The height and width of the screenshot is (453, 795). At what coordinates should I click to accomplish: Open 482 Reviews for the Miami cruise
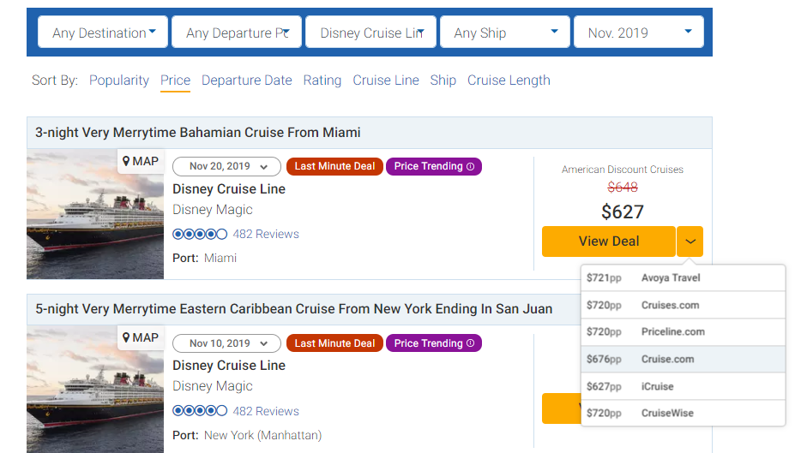[266, 235]
